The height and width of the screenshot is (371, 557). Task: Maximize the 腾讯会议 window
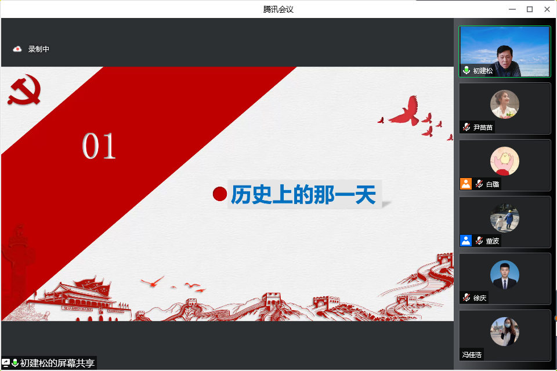point(529,9)
